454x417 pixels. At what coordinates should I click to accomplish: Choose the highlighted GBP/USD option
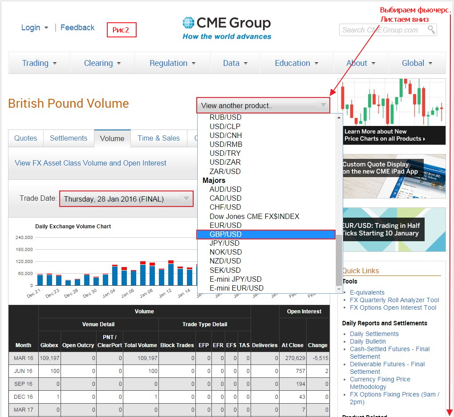[x=266, y=234]
